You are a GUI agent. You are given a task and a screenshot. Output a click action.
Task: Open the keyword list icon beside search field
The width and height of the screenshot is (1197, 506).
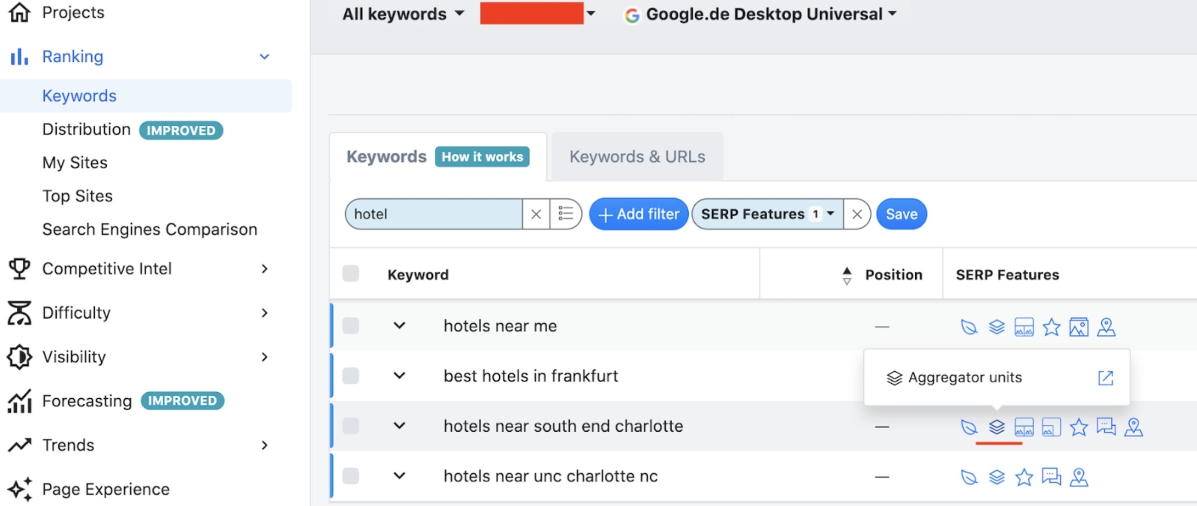(566, 214)
